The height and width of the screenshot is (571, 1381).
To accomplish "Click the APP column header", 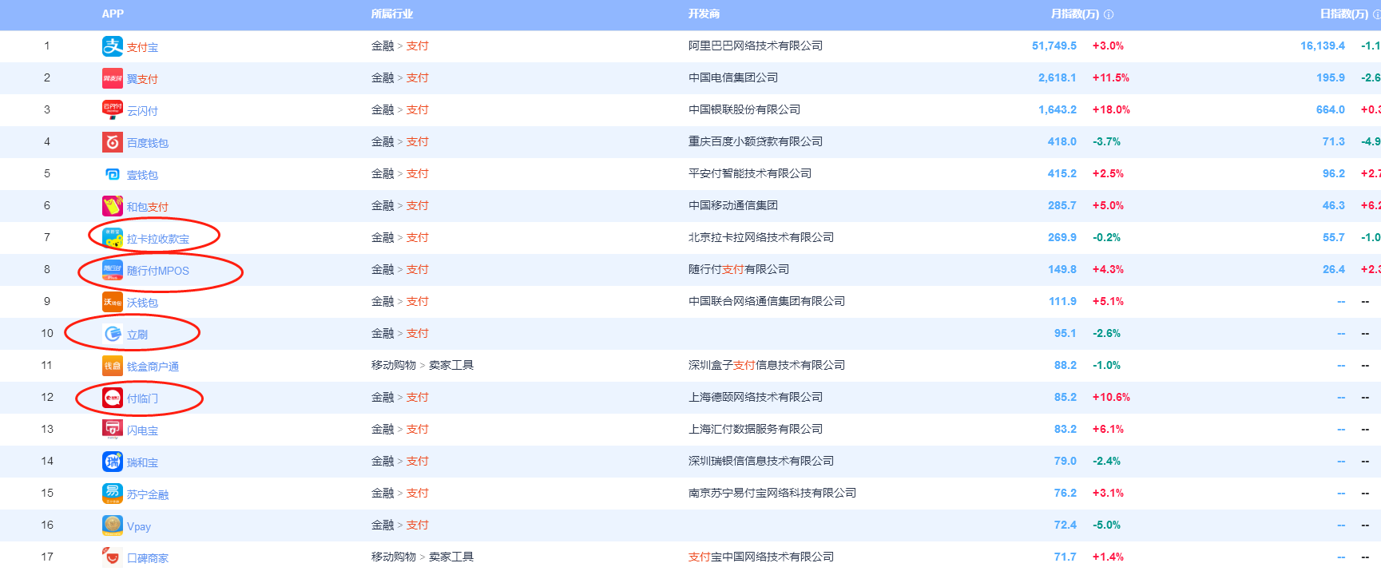I will [113, 14].
